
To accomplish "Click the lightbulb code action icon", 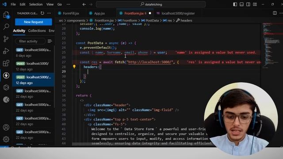I will click(x=74, y=67).
